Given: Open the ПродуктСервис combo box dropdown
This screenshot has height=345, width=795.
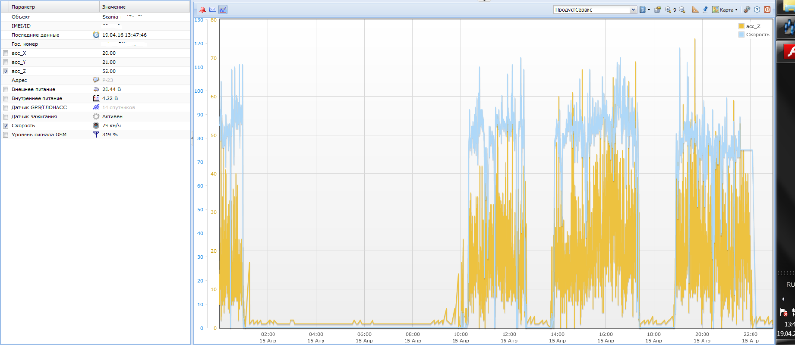Looking at the screenshot, I should coord(633,9).
